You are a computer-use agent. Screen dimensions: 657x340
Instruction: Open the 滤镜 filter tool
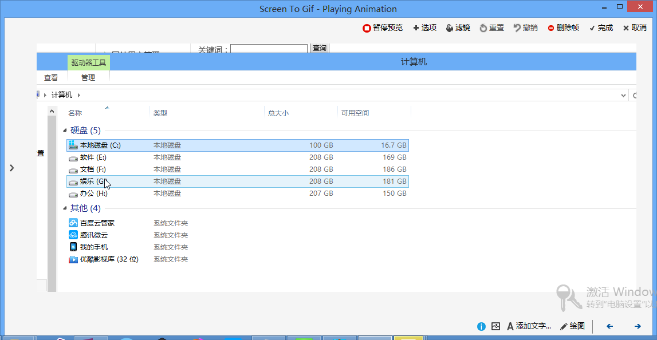(458, 28)
